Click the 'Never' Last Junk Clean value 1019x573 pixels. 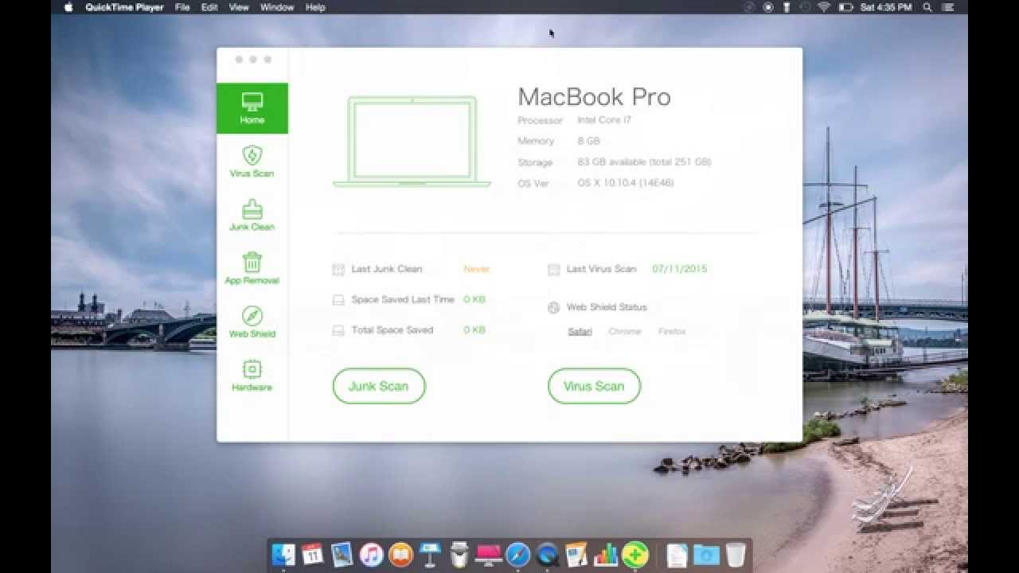[x=477, y=269]
